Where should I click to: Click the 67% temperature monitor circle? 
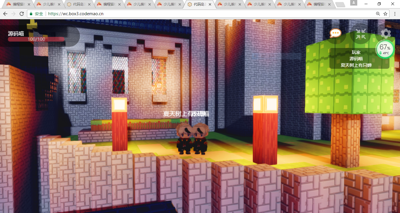[x=384, y=49]
